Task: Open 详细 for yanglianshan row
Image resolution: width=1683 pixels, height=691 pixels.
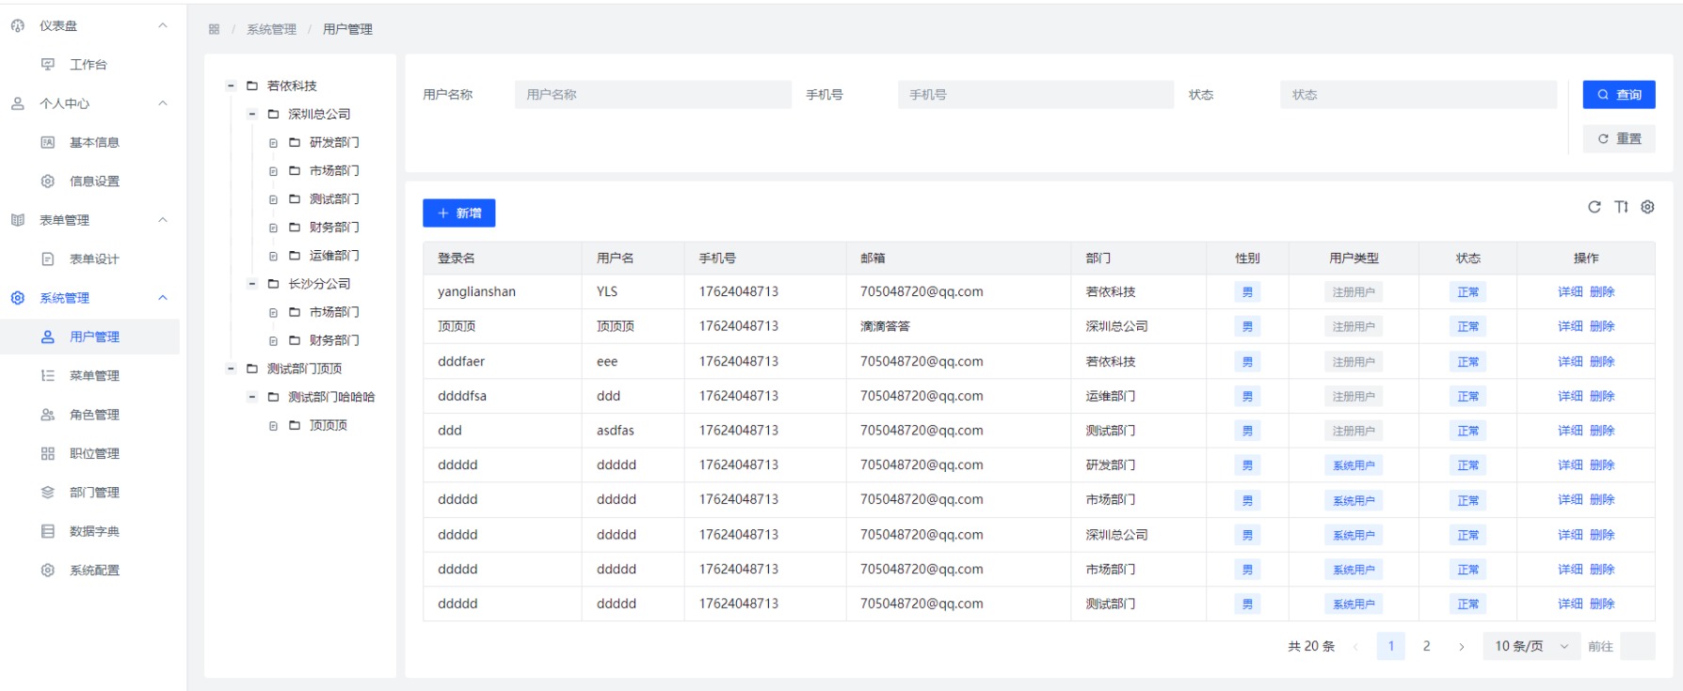Action: tap(1570, 291)
